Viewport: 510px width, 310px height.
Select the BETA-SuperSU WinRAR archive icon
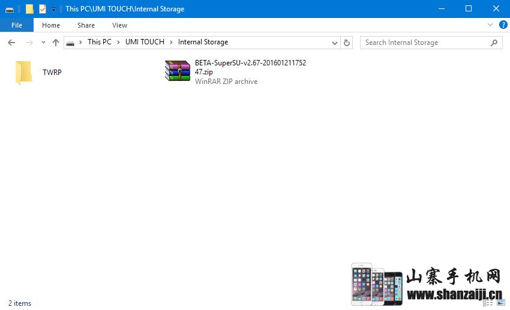(177, 71)
